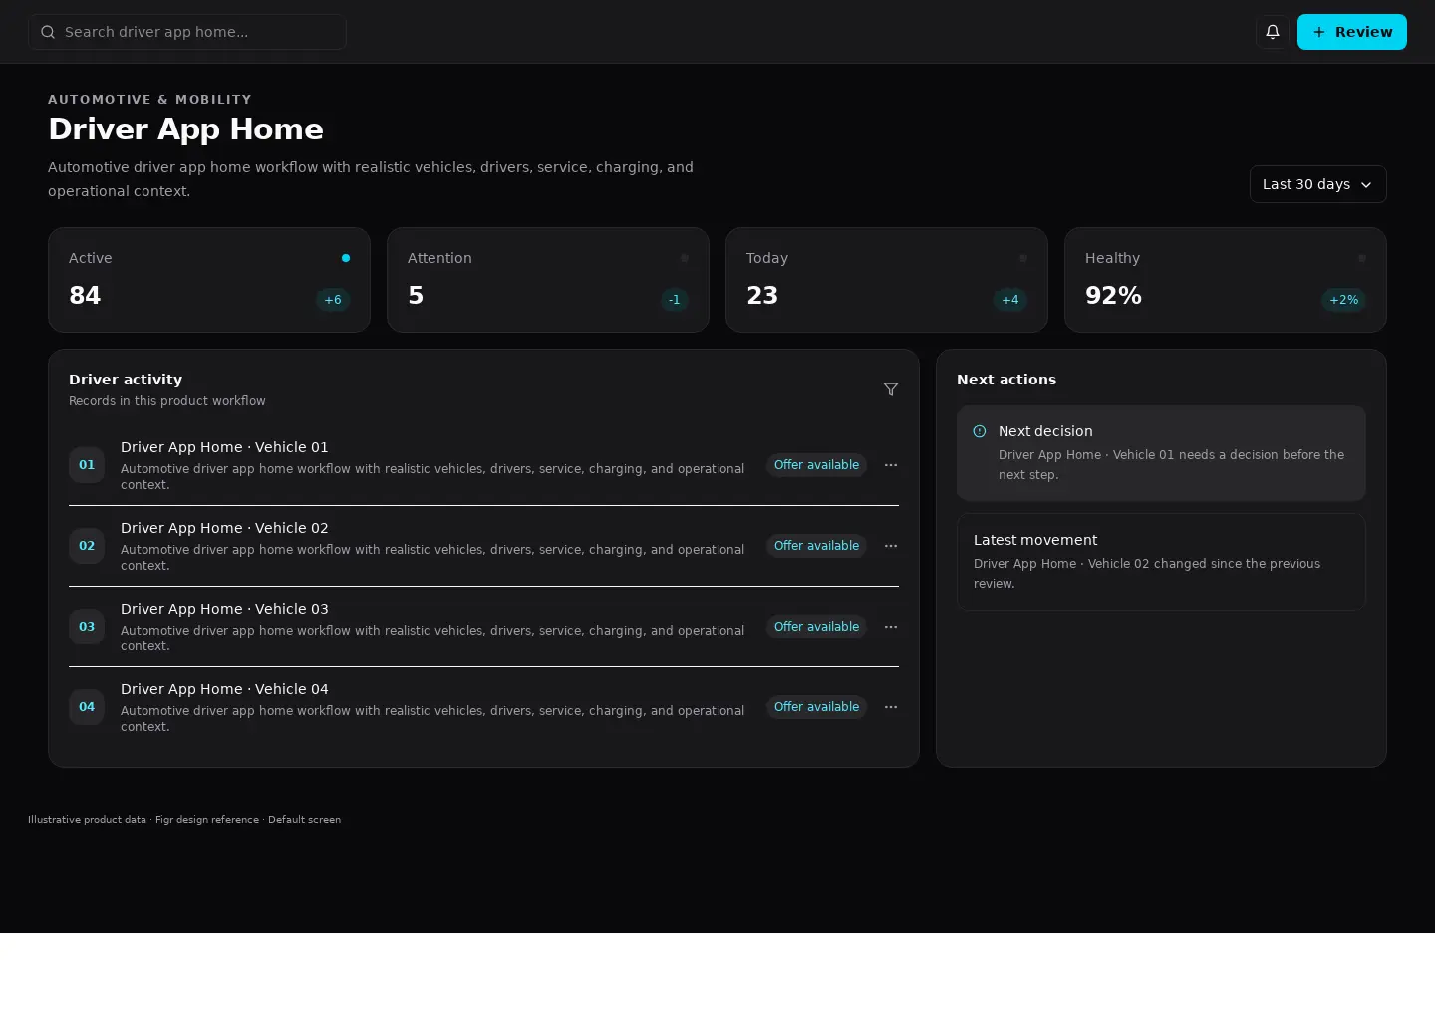Click the +4 change badge

1010,300
